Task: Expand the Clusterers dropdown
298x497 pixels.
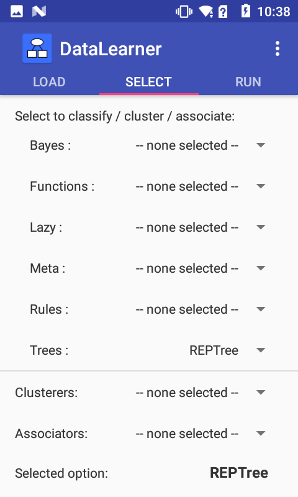Action: tap(201, 393)
